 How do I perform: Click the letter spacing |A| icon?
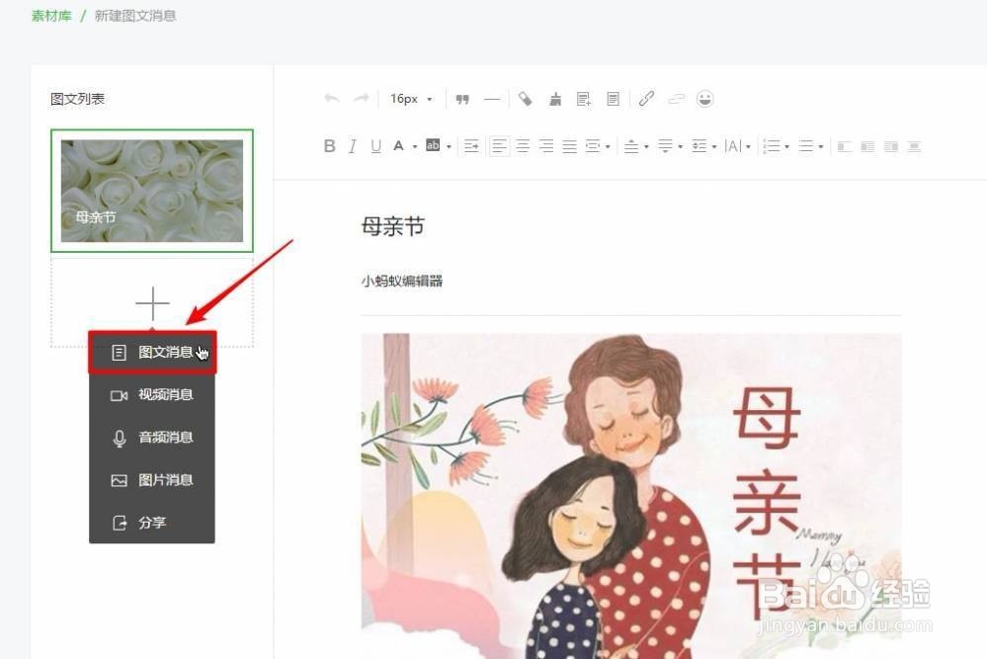tap(733, 146)
